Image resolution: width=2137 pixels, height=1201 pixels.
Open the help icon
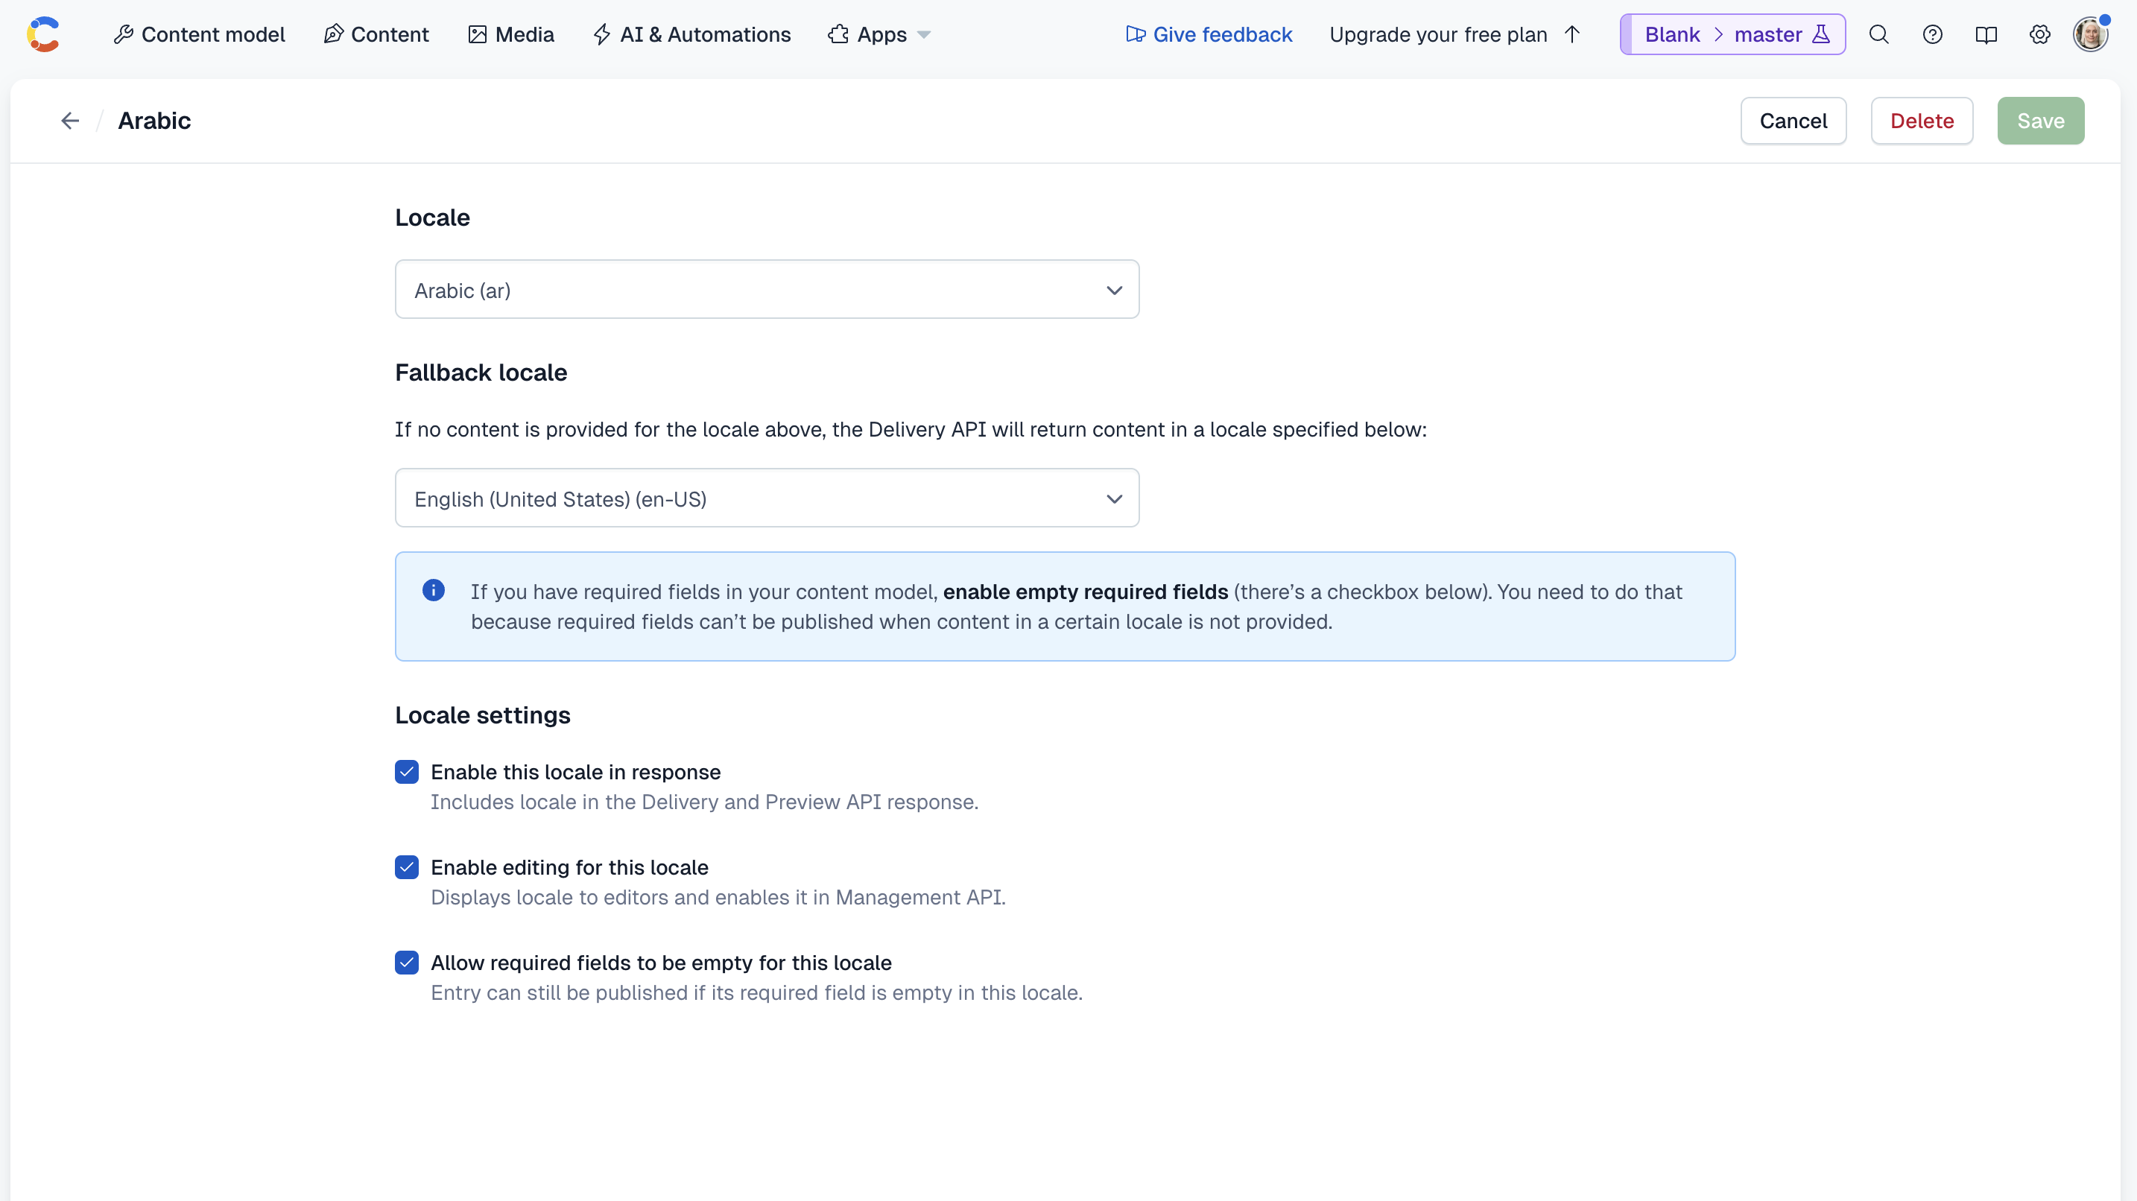[1933, 34]
